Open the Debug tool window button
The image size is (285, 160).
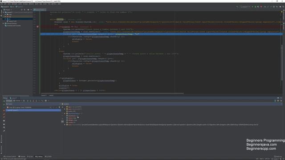click(x=39, y=156)
